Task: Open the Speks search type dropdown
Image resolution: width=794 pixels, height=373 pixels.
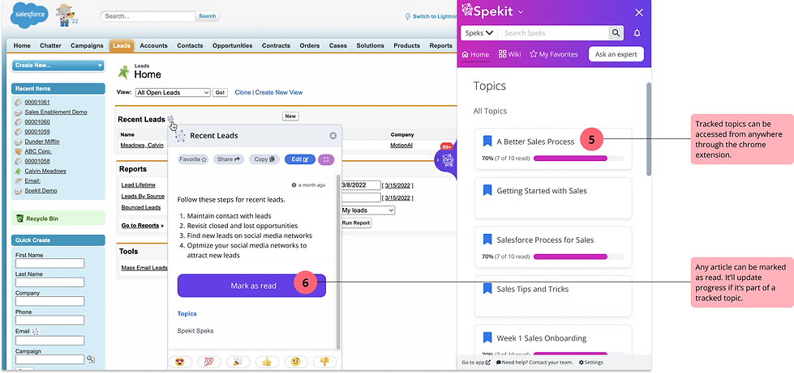Action: 479,33
